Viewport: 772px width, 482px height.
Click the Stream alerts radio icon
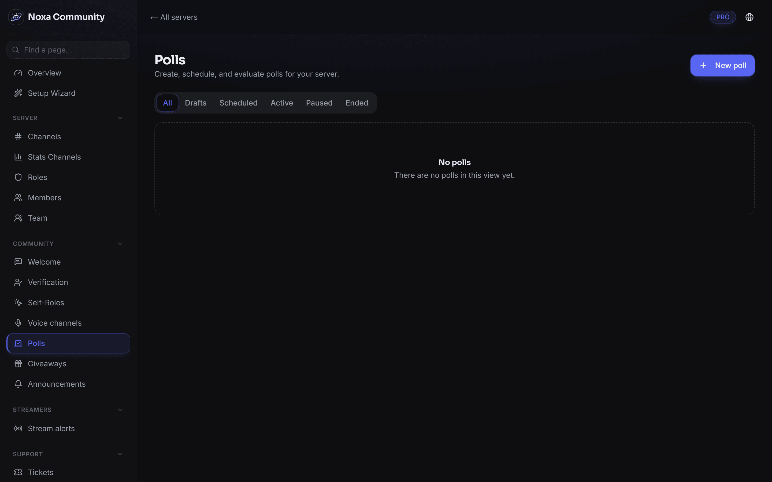[x=18, y=429]
